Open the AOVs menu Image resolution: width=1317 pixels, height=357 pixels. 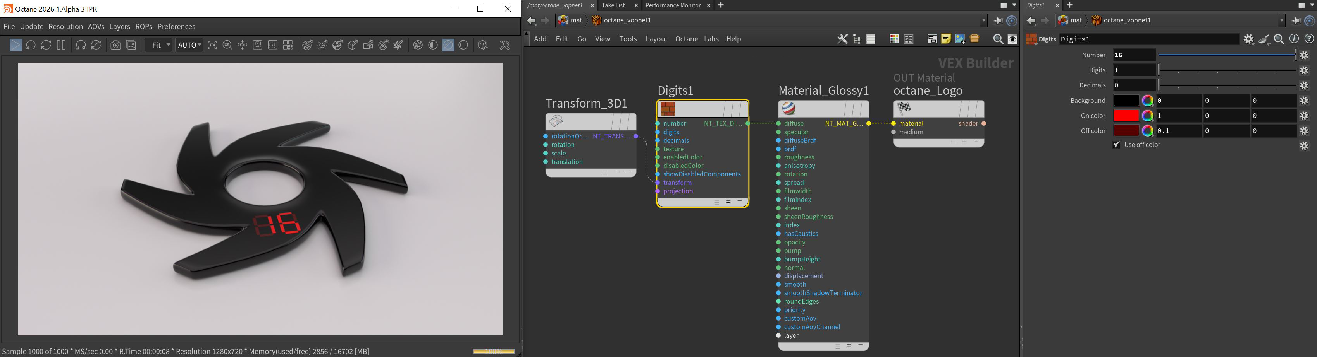click(x=96, y=27)
